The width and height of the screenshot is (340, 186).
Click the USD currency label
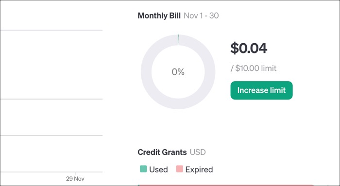[x=198, y=152]
